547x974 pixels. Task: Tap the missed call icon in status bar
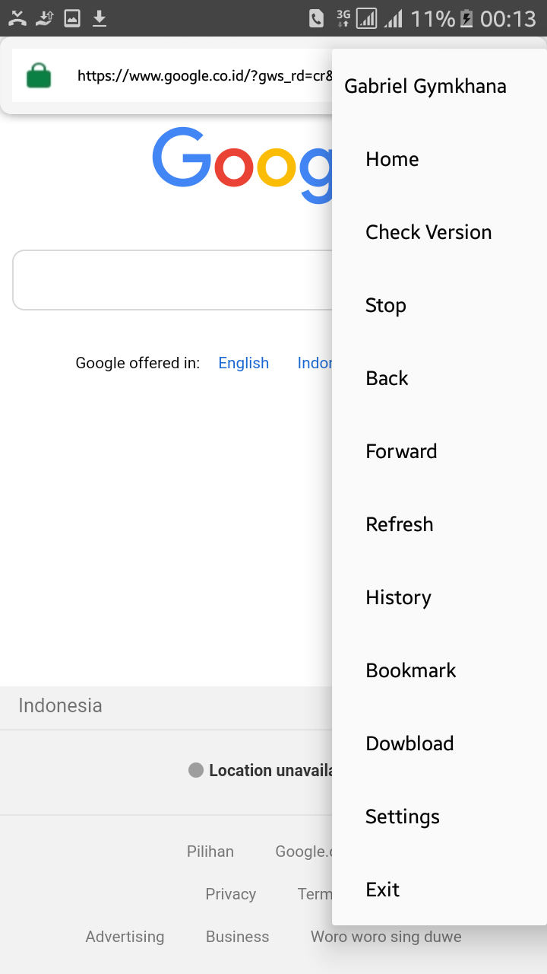(x=17, y=18)
